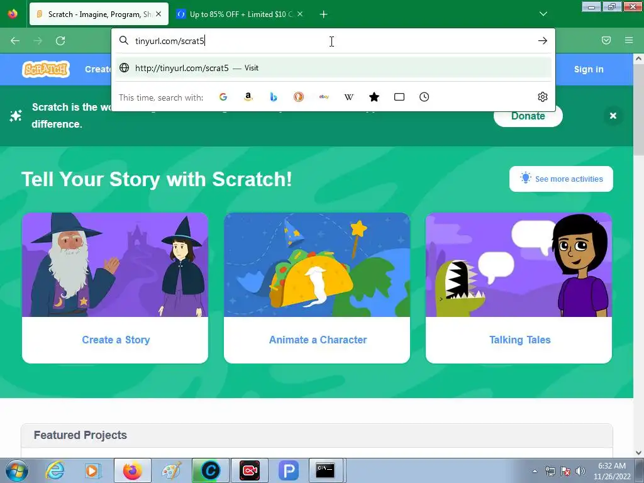This screenshot has width=644, height=483.
Task: Click the network tray icon
Action: point(550,471)
